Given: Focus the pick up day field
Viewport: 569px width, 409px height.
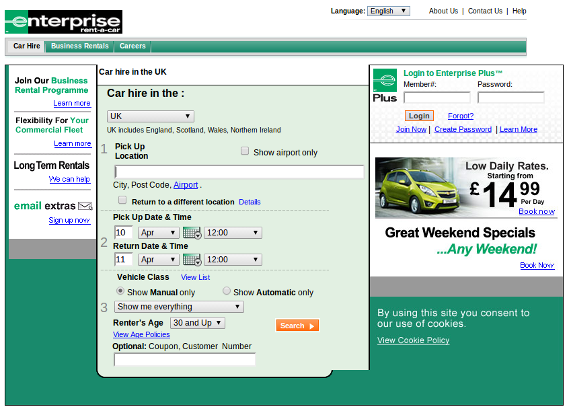Looking at the screenshot, I should click(x=123, y=233).
